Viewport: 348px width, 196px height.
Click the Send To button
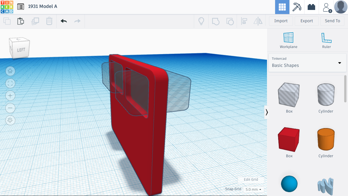pyautogui.click(x=332, y=21)
